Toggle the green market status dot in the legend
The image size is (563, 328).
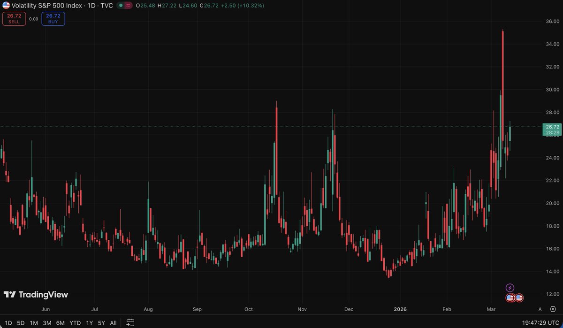(x=121, y=5)
